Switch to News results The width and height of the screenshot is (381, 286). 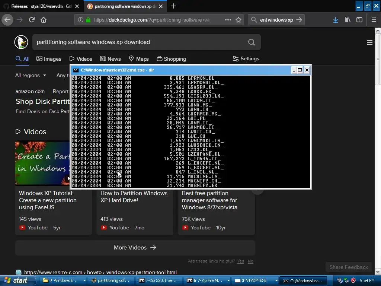pyautogui.click(x=111, y=59)
